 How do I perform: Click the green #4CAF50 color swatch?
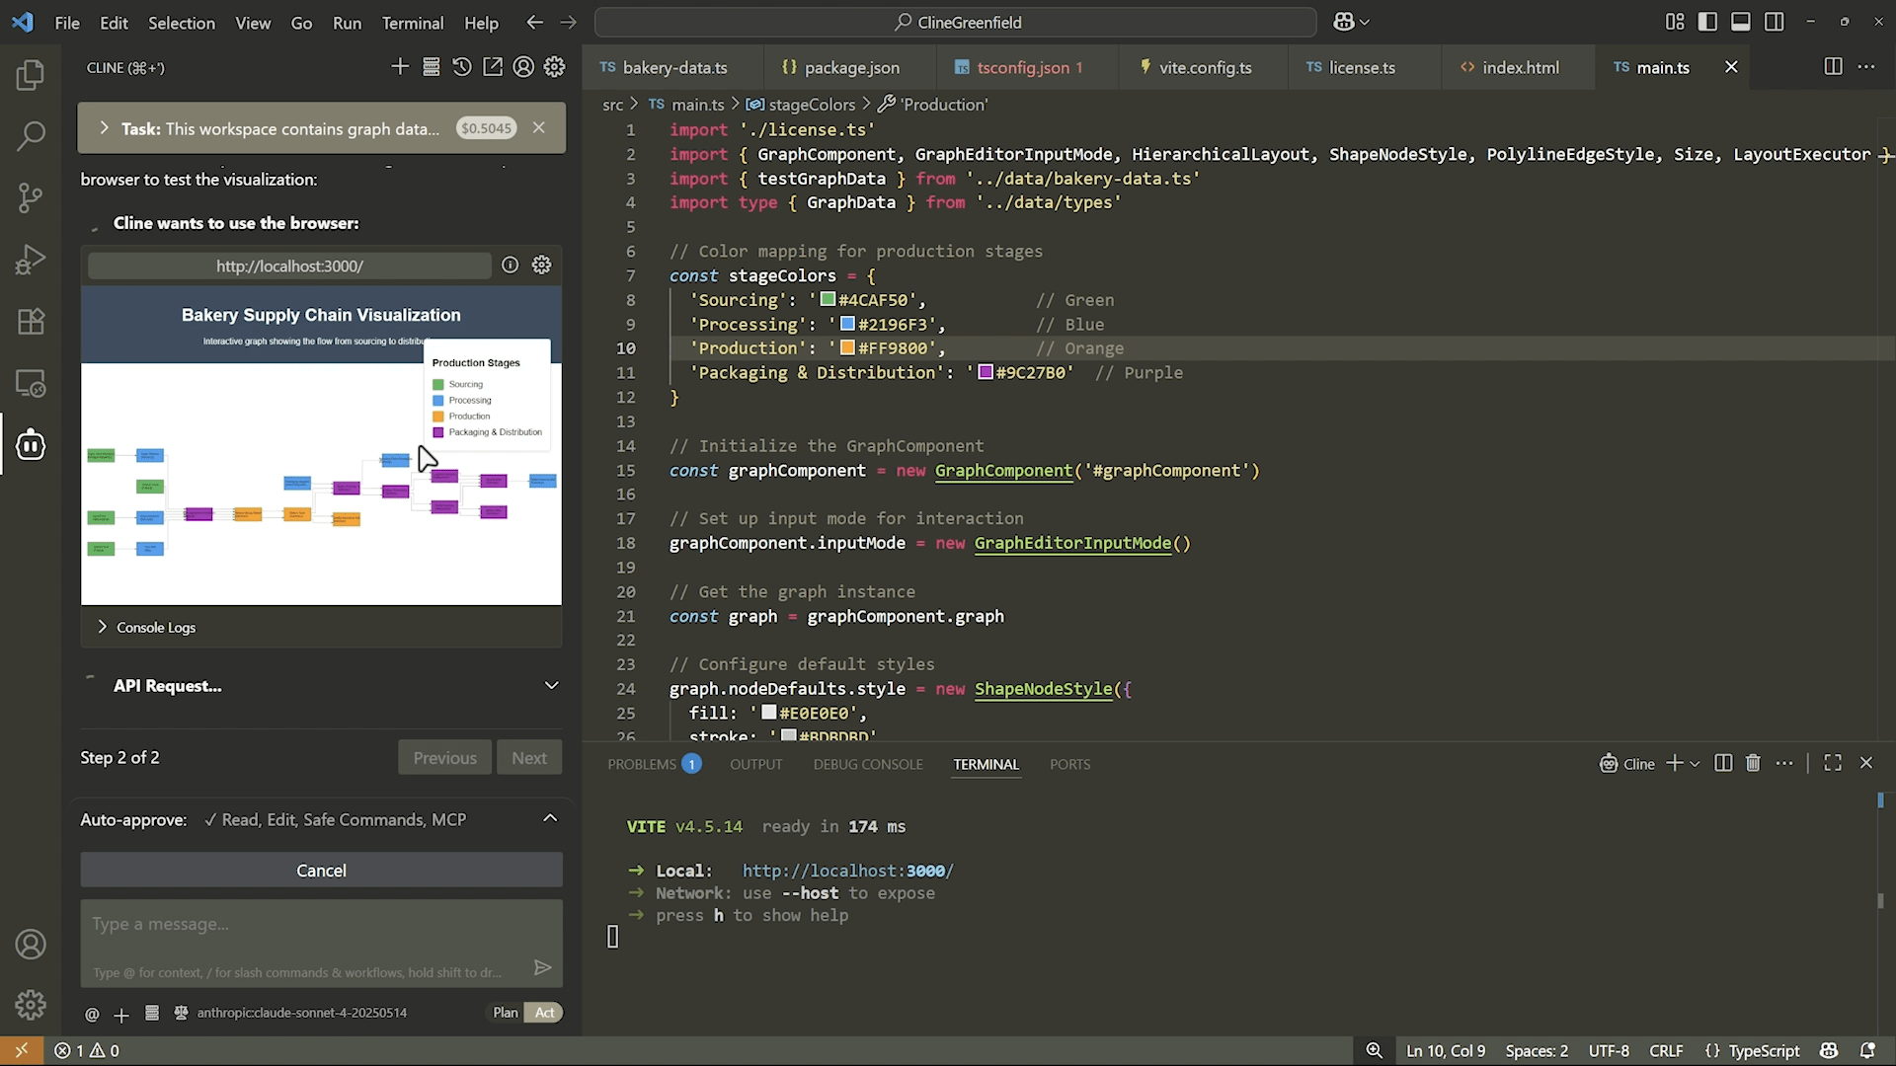[x=828, y=300]
